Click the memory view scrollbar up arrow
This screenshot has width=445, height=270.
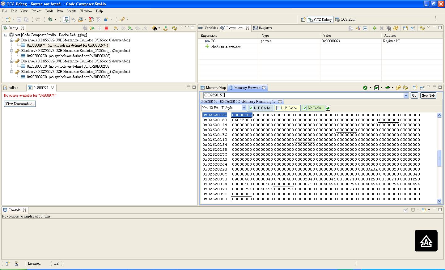(x=439, y=115)
